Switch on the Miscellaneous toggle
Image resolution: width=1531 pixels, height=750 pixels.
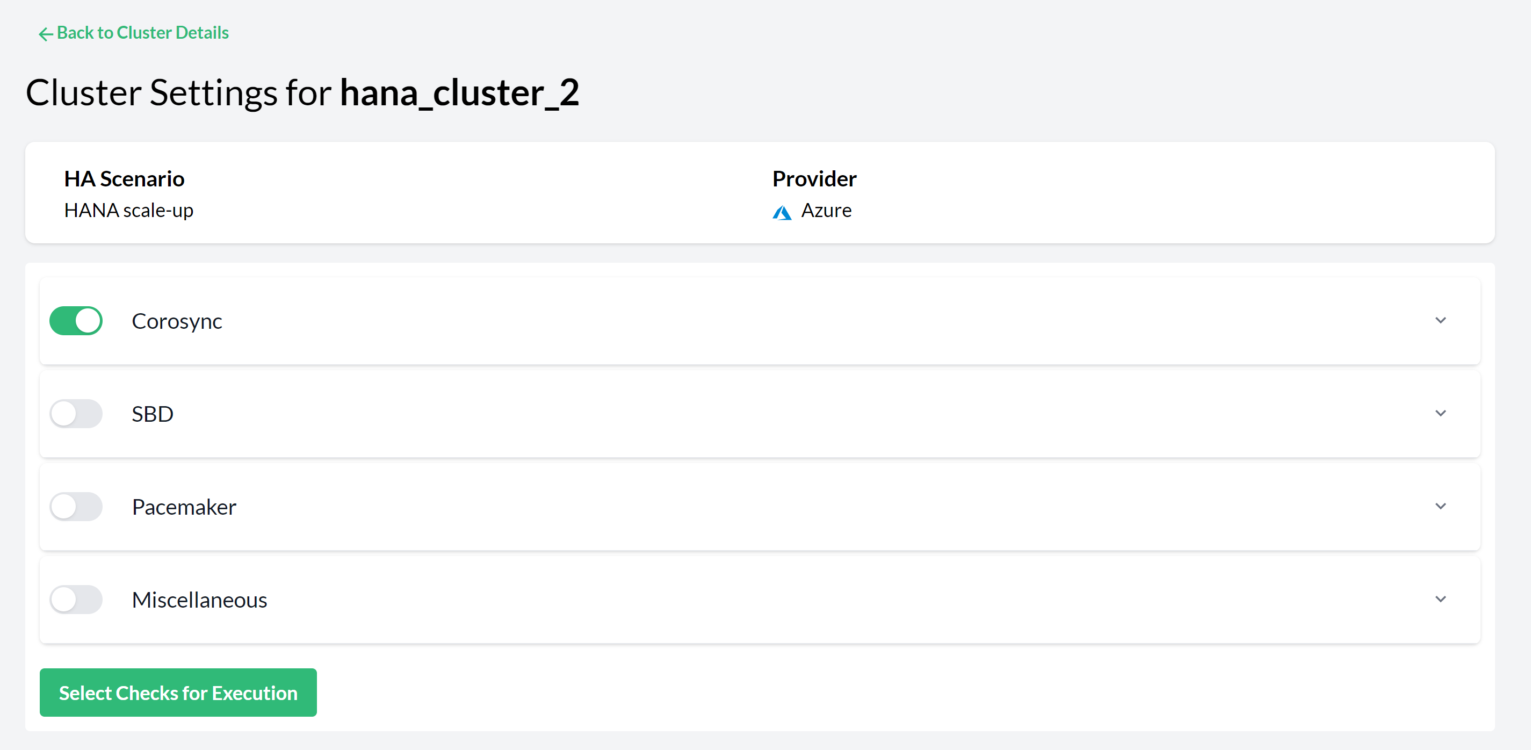coord(76,600)
